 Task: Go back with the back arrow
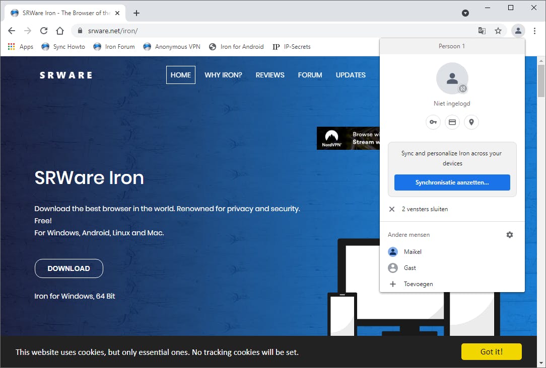(12, 31)
